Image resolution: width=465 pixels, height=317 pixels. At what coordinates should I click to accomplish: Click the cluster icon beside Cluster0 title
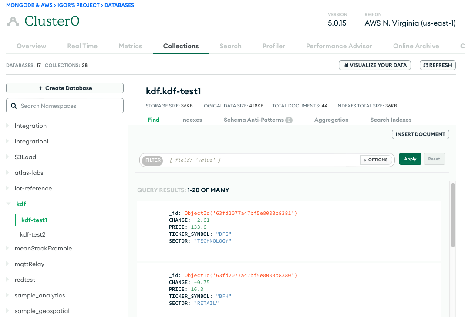pos(13,21)
